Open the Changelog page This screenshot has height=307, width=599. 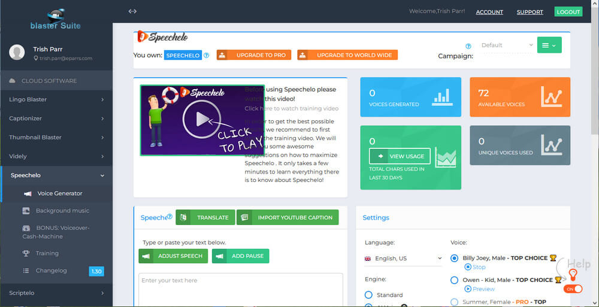point(52,270)
